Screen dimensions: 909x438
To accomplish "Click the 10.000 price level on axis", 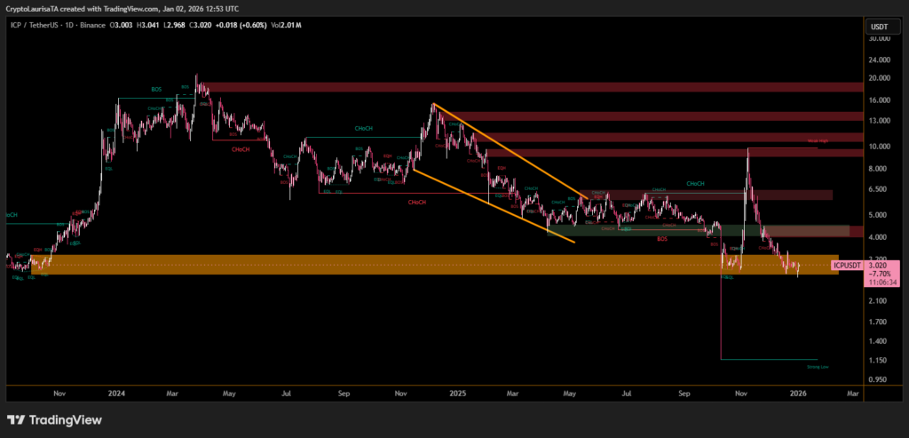I will tap(880, 146).
